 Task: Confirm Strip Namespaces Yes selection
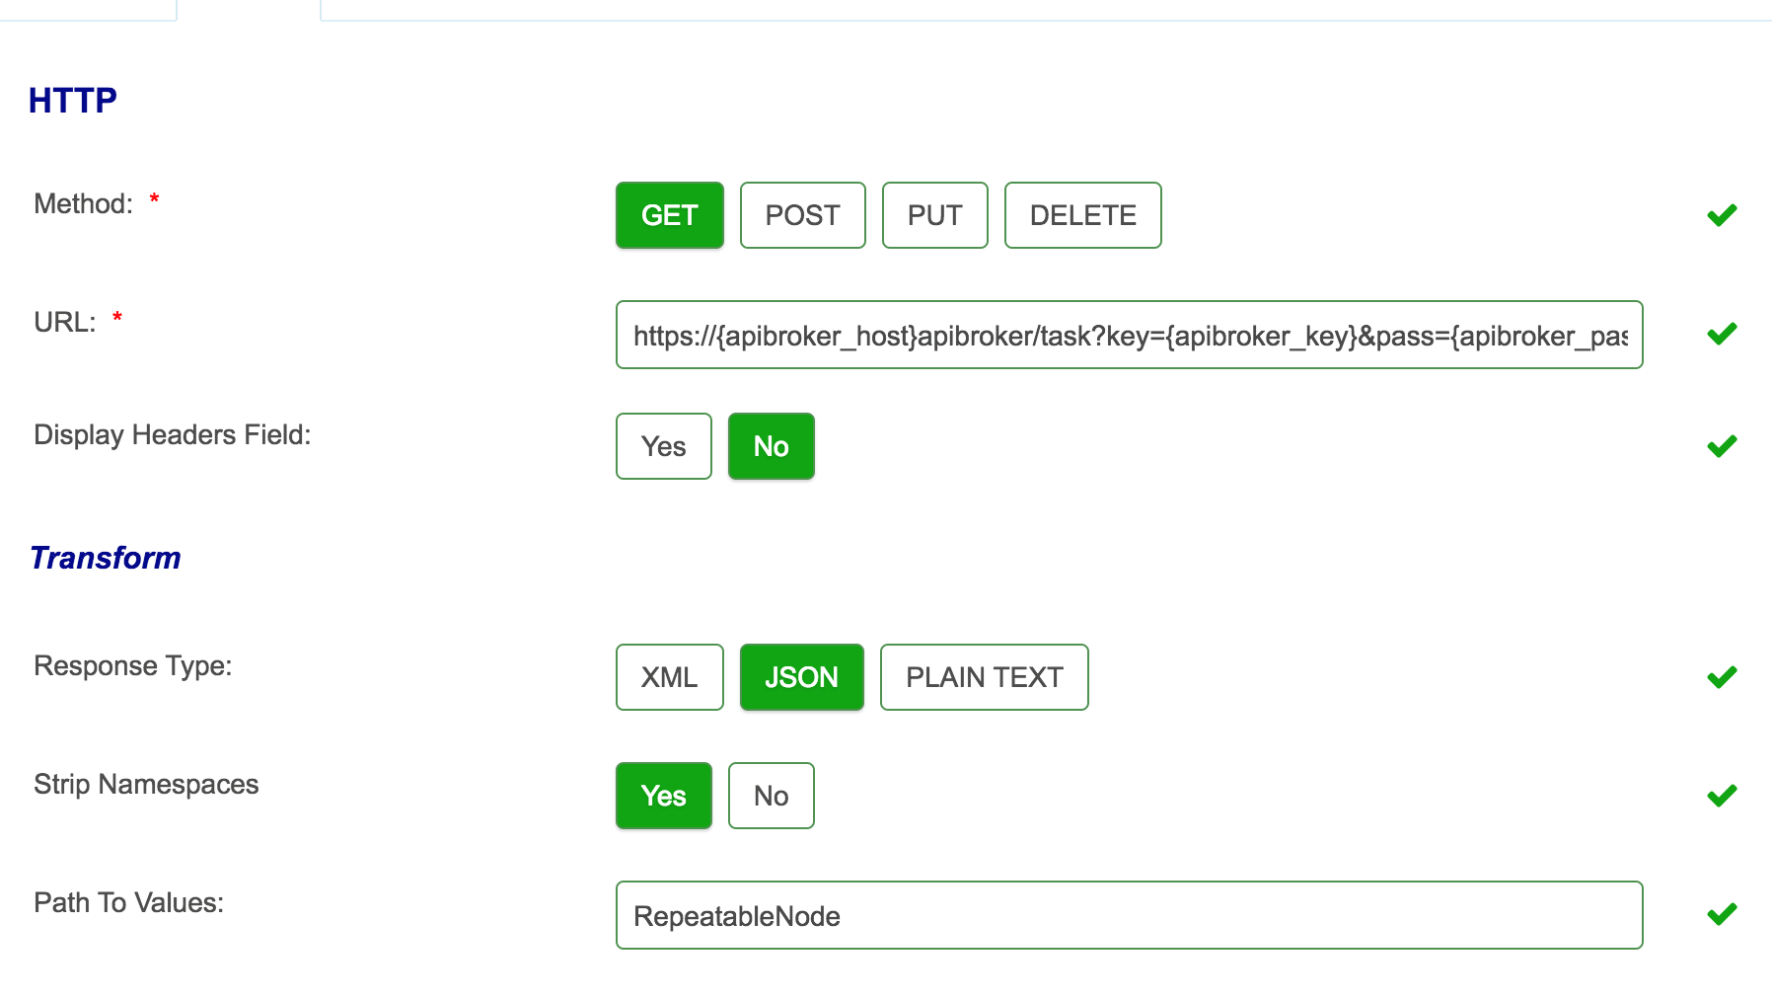tap(663, 796)
